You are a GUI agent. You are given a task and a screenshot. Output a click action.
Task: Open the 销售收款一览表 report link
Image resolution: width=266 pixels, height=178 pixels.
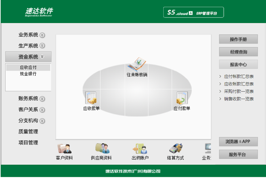(239, 99)
